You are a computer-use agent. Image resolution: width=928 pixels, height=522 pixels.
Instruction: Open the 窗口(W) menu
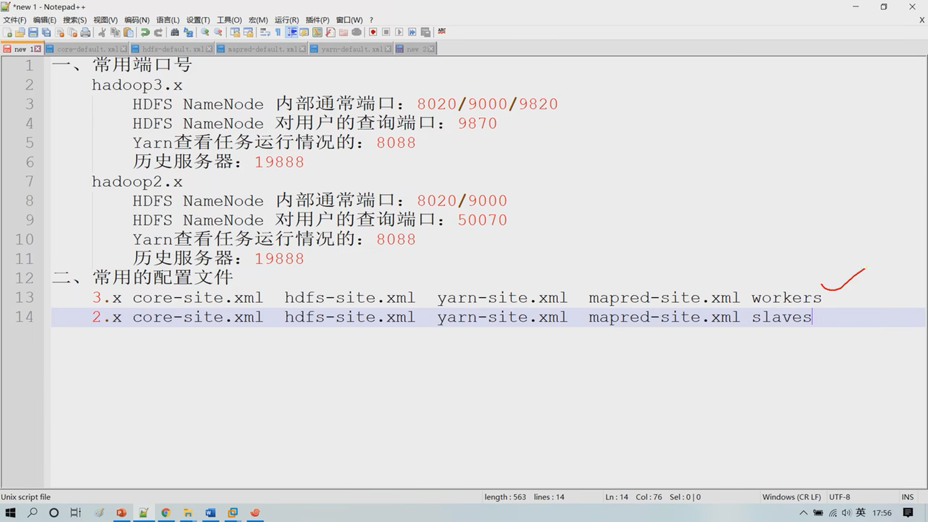coord(349,20)
